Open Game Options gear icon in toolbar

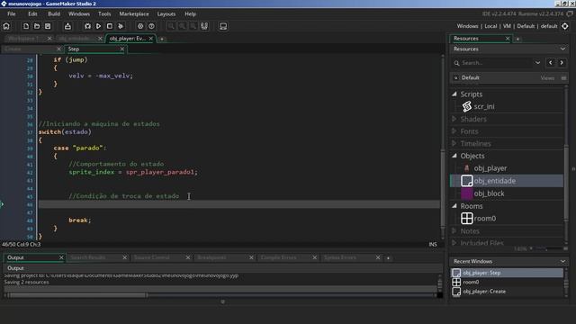click(x=140, y=26)
